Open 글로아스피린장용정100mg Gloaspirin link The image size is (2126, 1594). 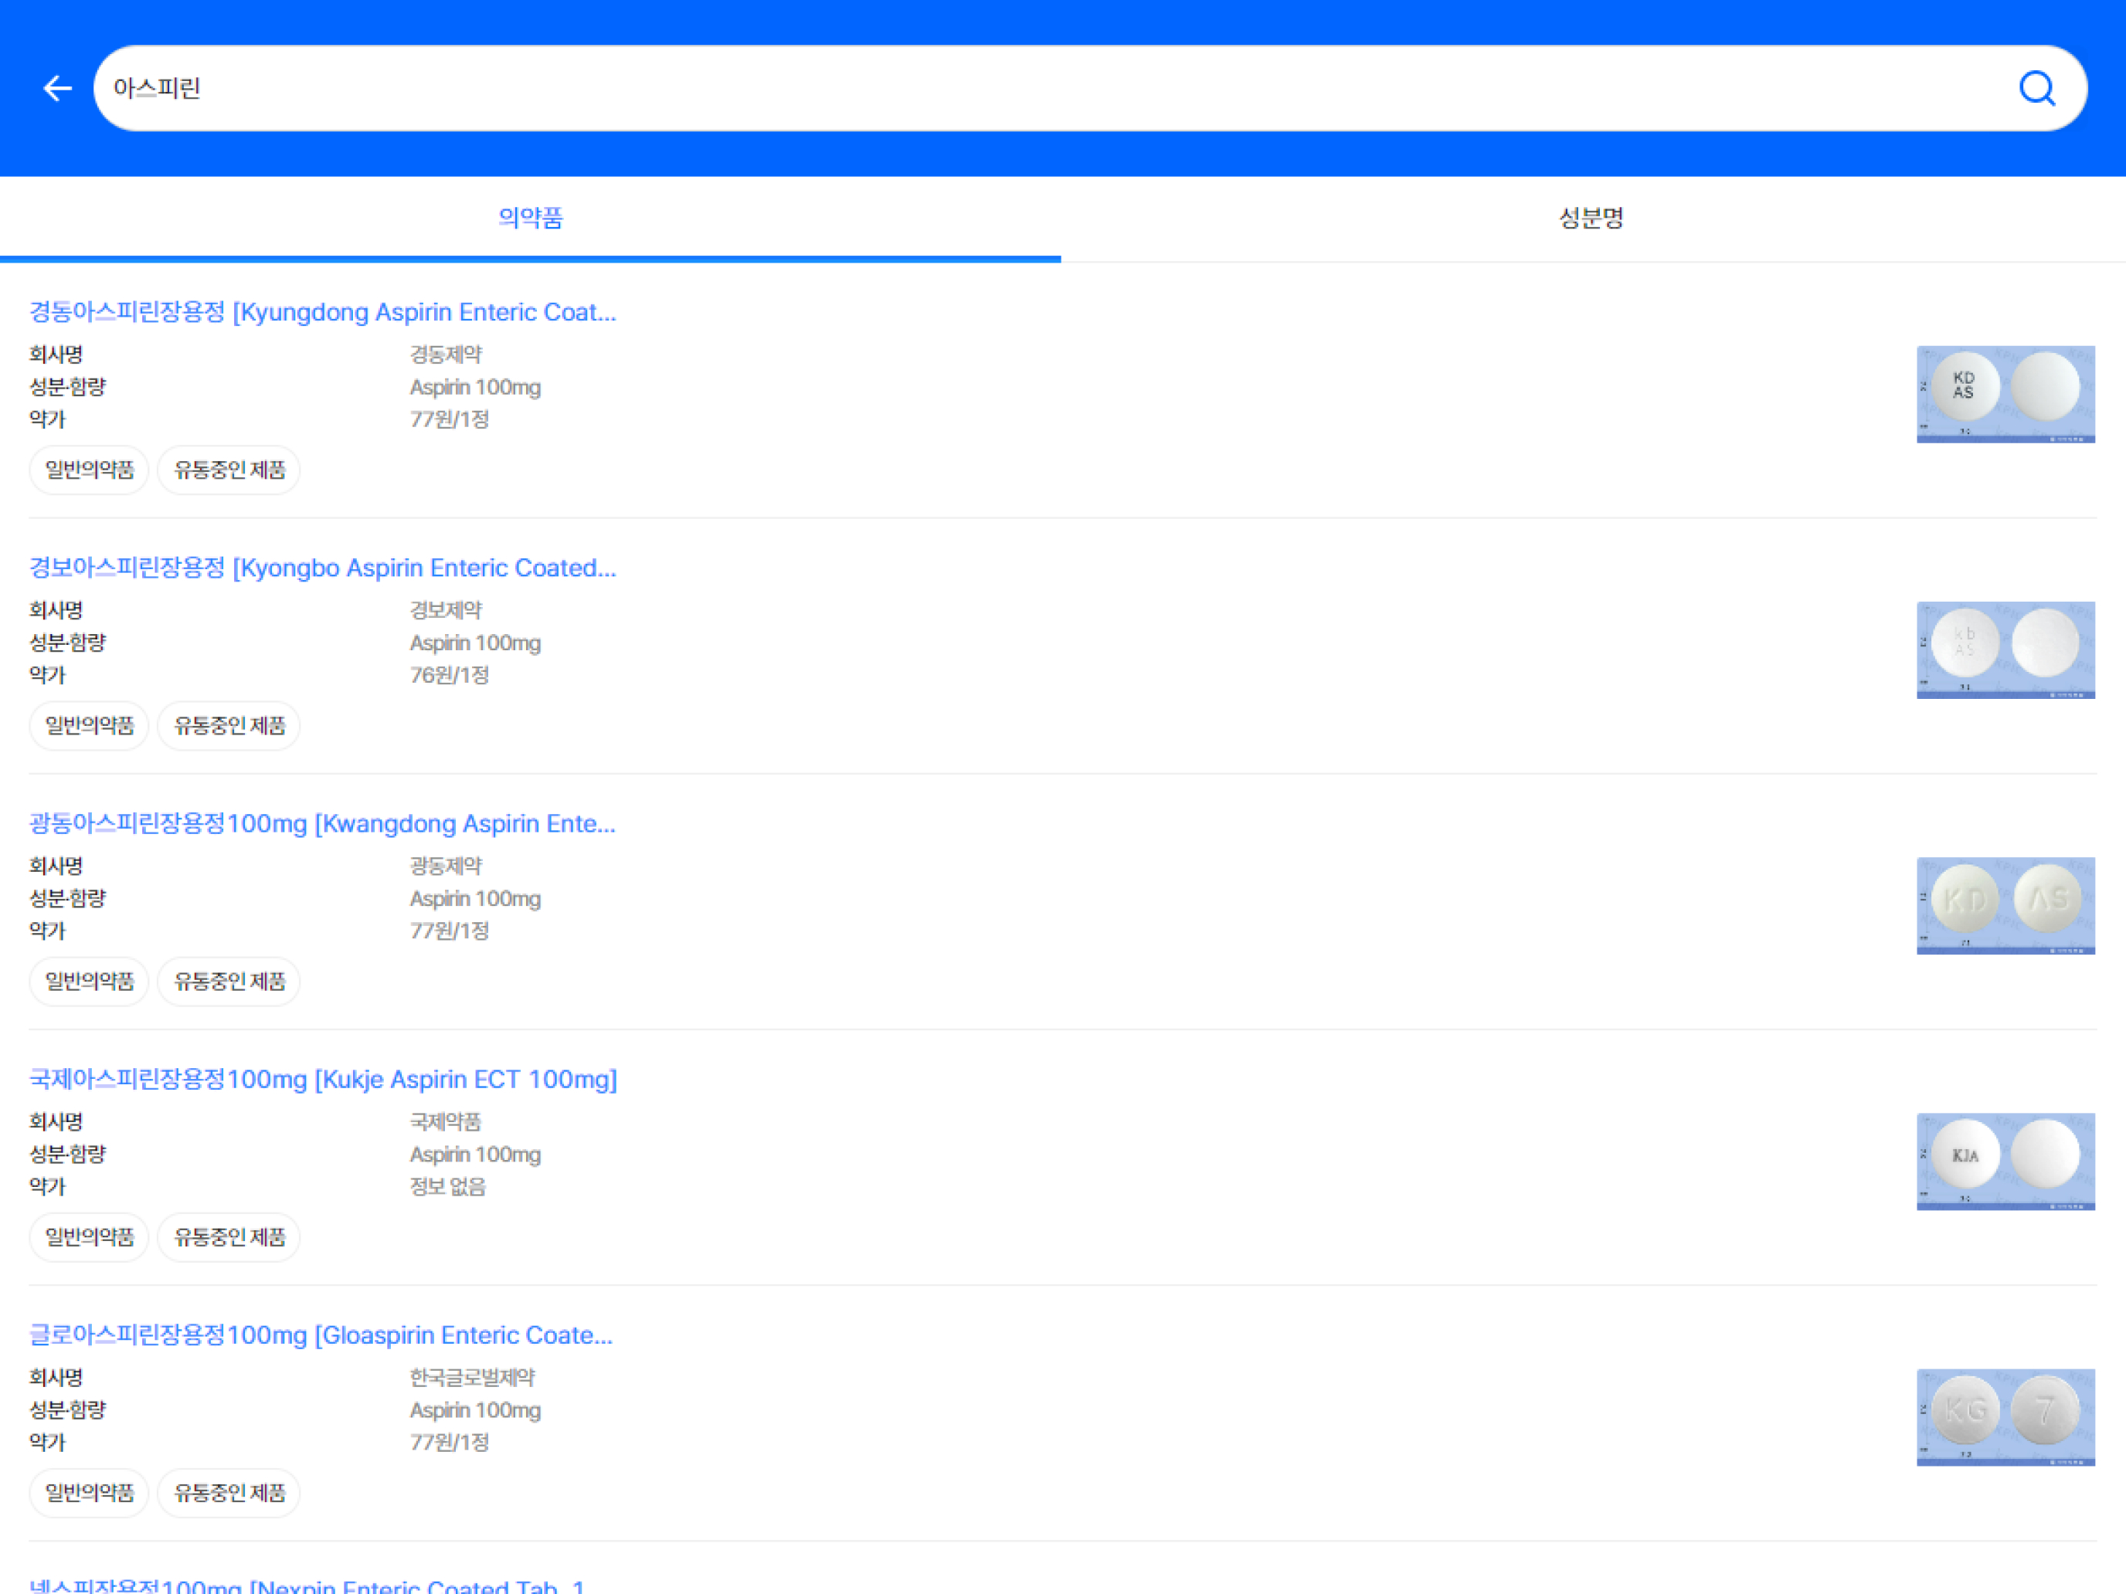coord(321,1335)
